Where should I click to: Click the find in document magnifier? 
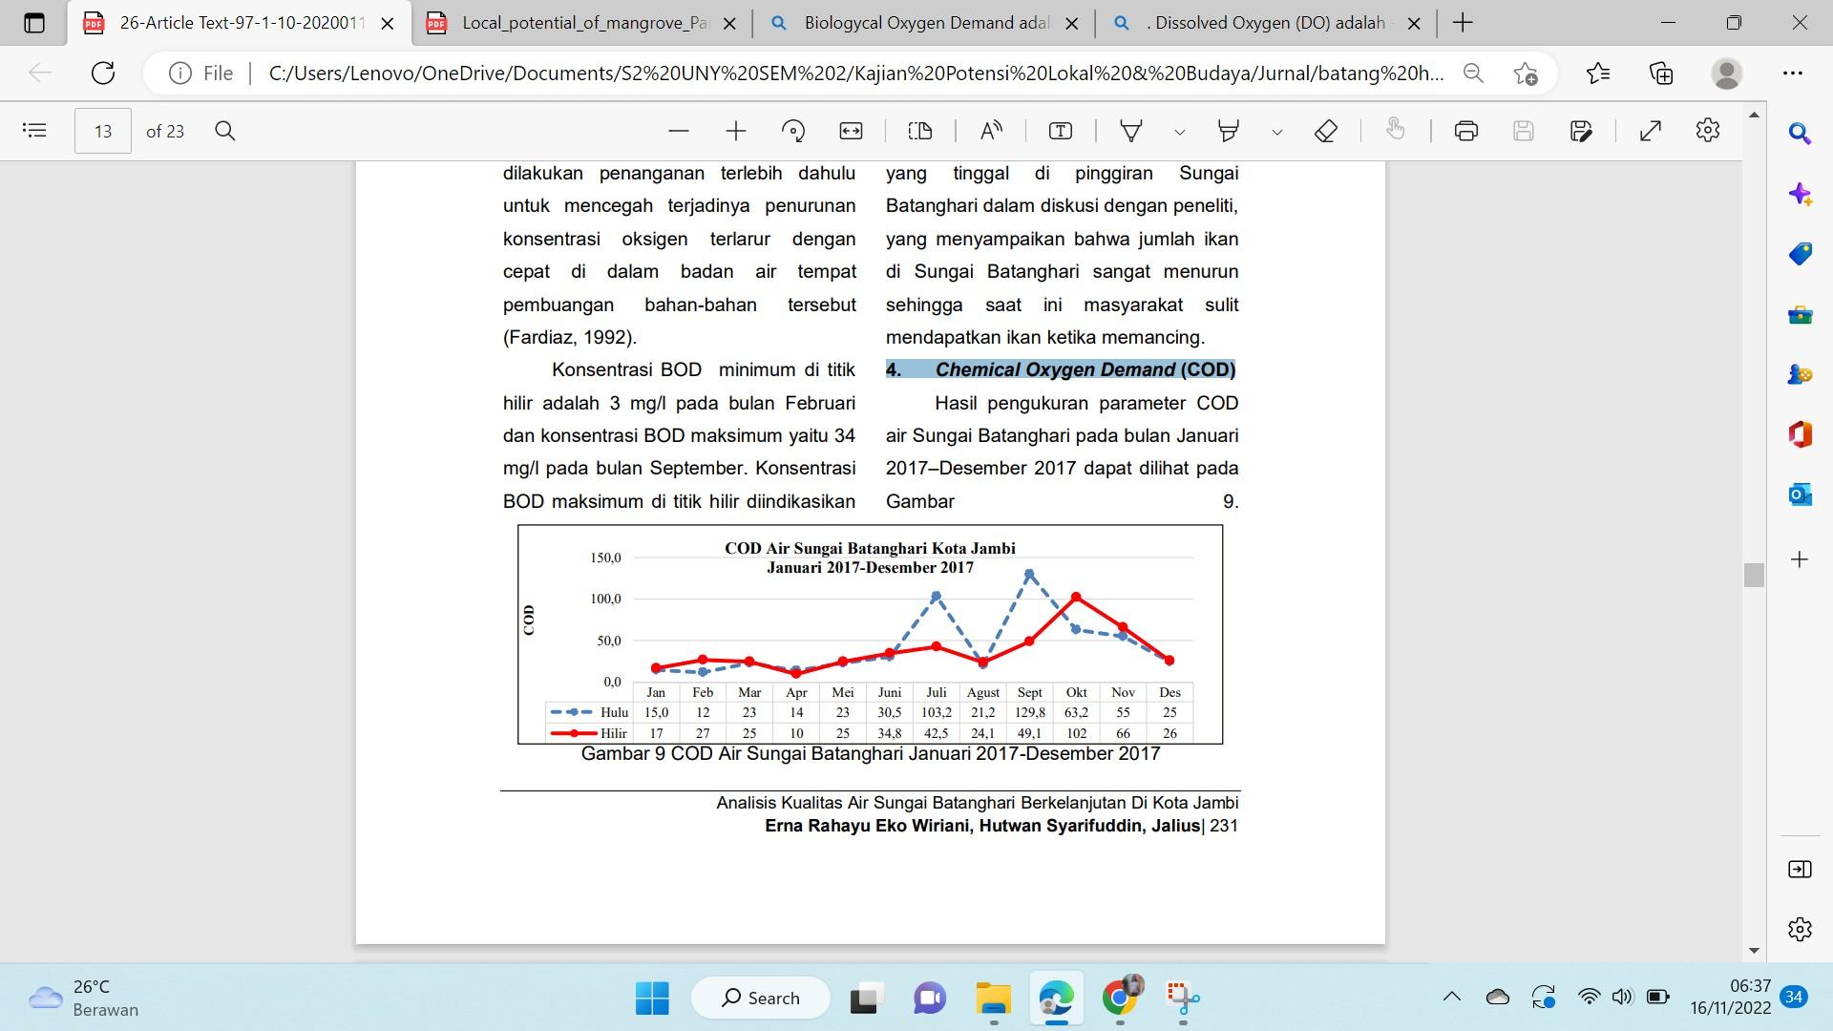click(225, 131)
